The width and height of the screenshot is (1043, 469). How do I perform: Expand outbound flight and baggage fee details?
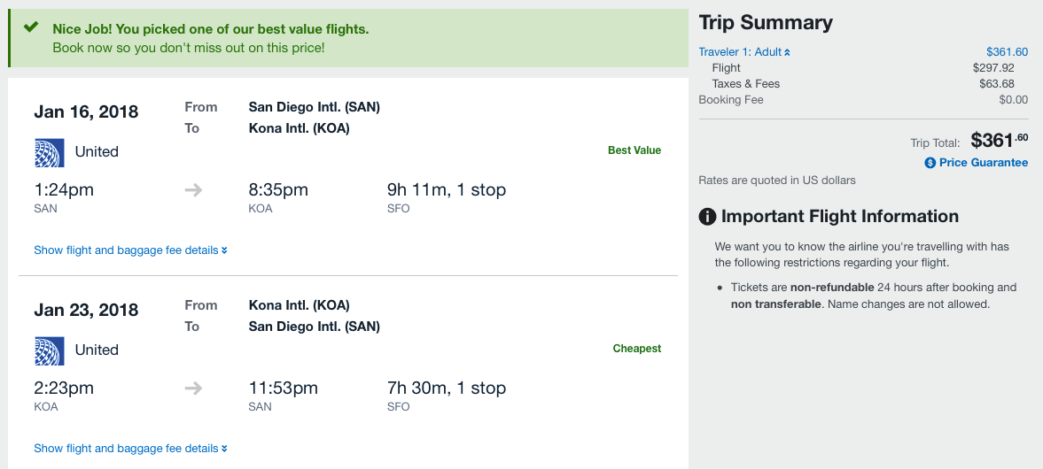click(130, 250)
